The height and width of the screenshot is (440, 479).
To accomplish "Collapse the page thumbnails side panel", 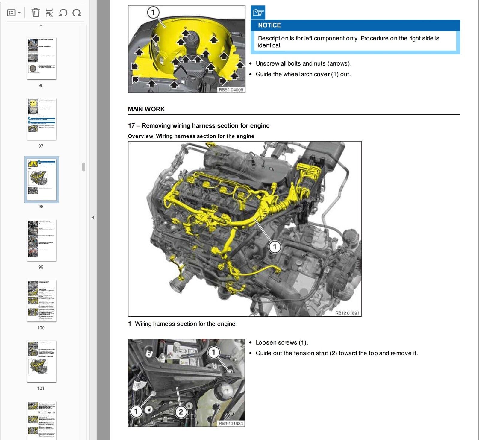I will click(x=93, y=218).
